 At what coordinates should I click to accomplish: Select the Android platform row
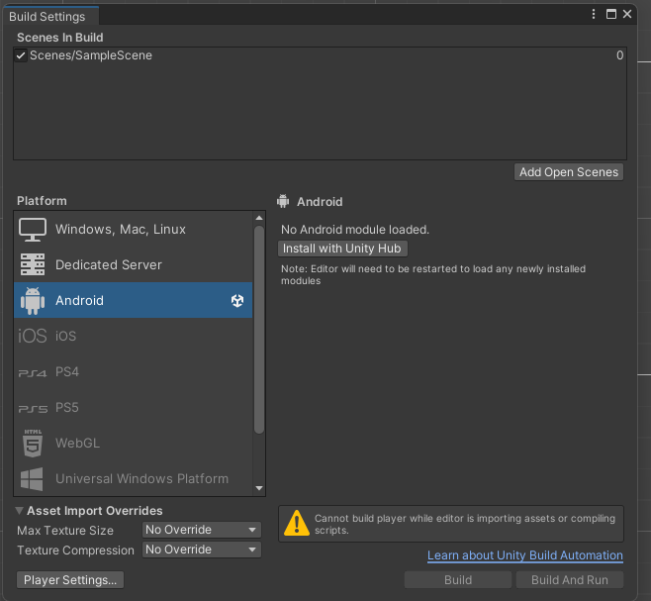[x=133, y=301]
